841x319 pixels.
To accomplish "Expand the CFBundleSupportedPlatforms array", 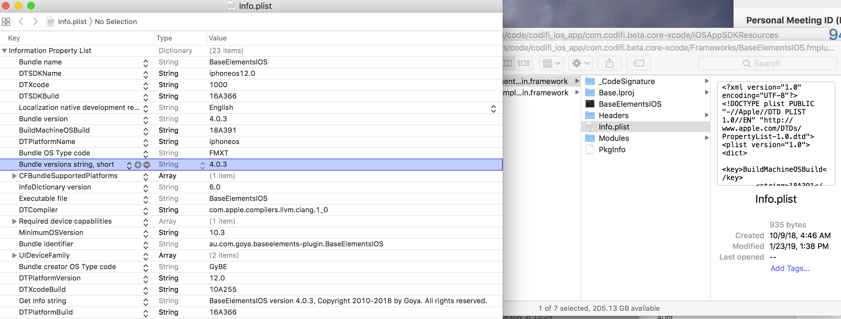I will 14,176.
